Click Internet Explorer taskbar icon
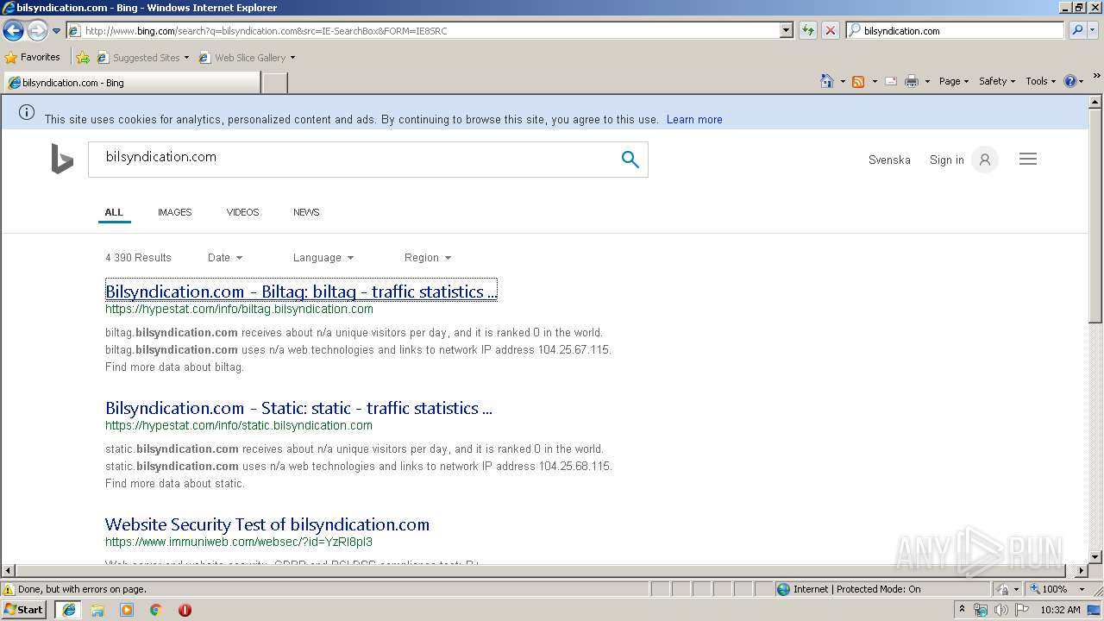The width and height of the screenshot is (1104, 621). coord(69,610)
